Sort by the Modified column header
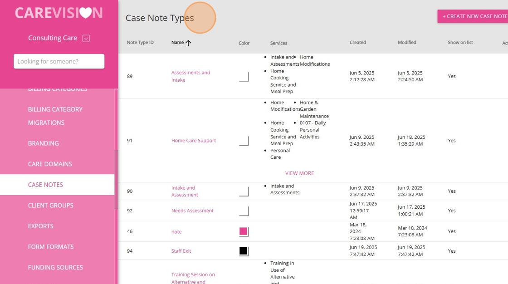The image size is (508, 284). click(407, 43)
